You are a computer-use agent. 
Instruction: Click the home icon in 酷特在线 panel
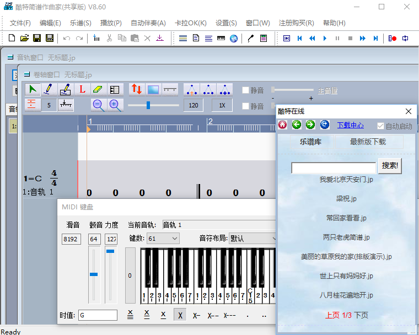click(x=282, y=125)
